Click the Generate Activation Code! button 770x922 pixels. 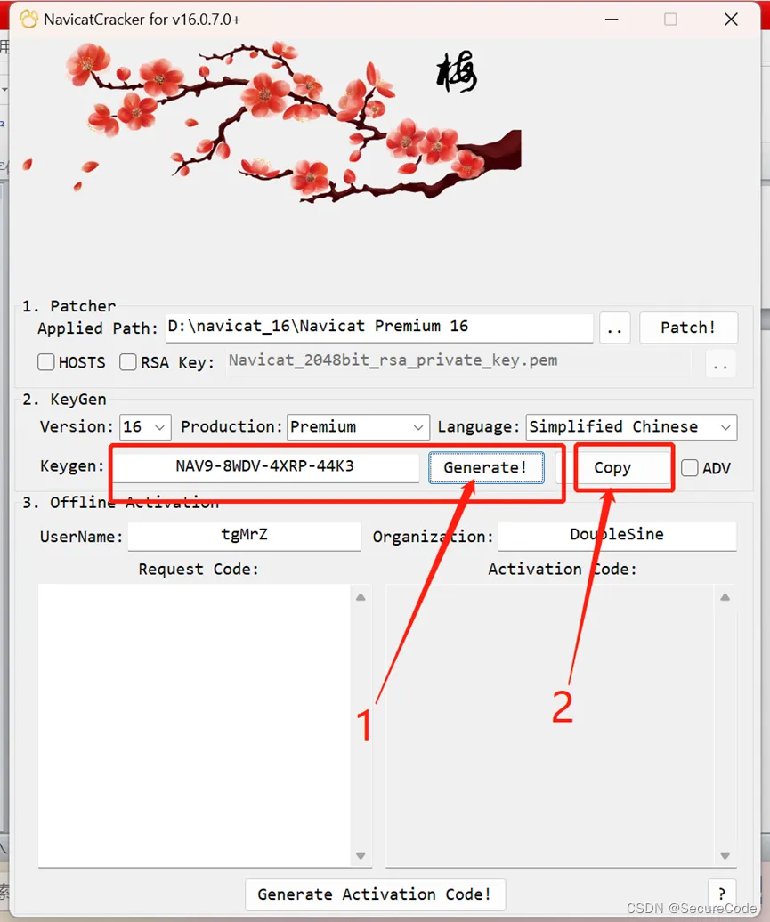tap(376, 894)
